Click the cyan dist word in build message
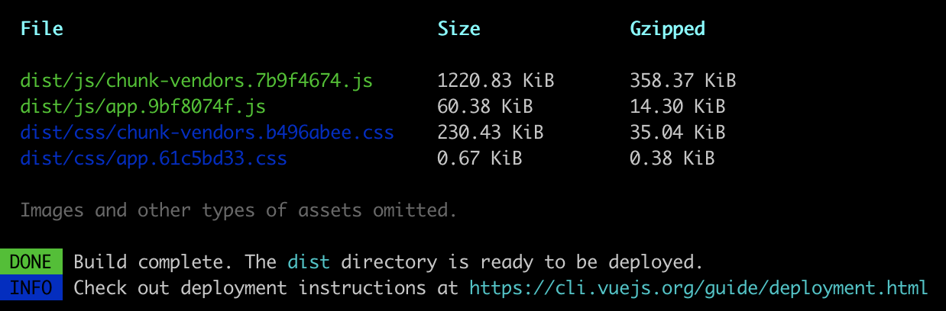946x311 pixels. 309,262
